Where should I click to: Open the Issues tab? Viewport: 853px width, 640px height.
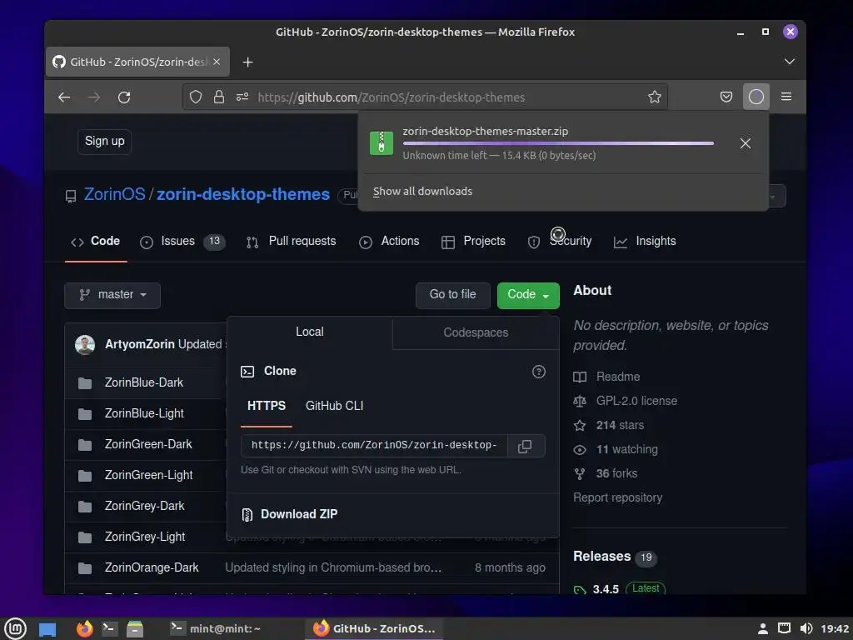182,242
